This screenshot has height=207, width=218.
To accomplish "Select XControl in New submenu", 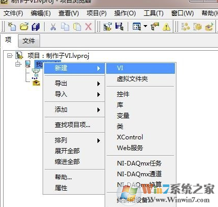I will 141,137.
